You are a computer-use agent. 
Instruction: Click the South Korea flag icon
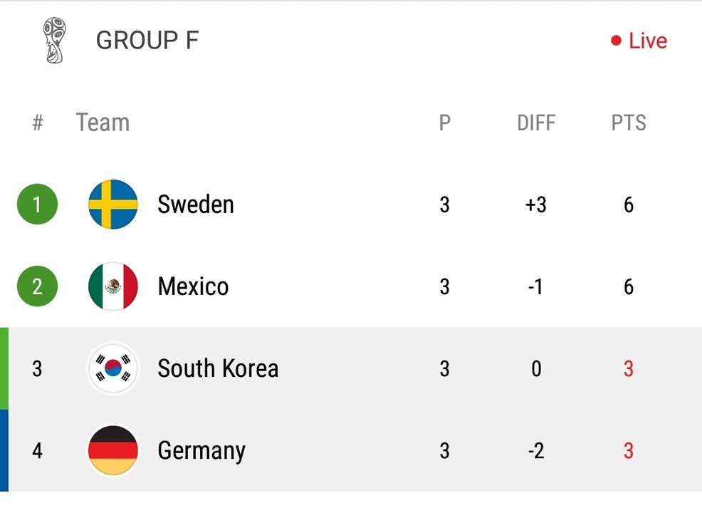tap(112, 368)
